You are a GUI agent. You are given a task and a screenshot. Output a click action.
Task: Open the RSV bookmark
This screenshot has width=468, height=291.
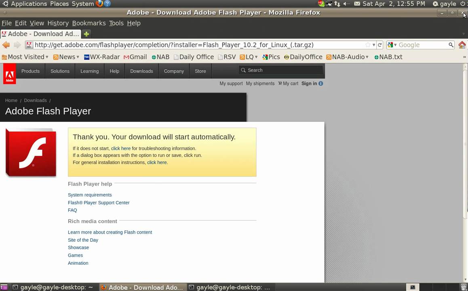coord(227,57)
